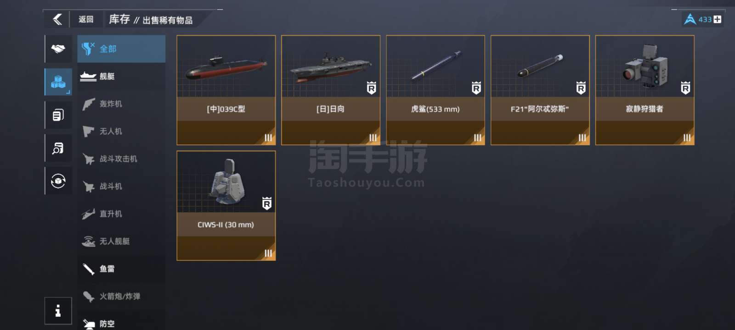Add currency with the plus icon

(x=717, y=19)
